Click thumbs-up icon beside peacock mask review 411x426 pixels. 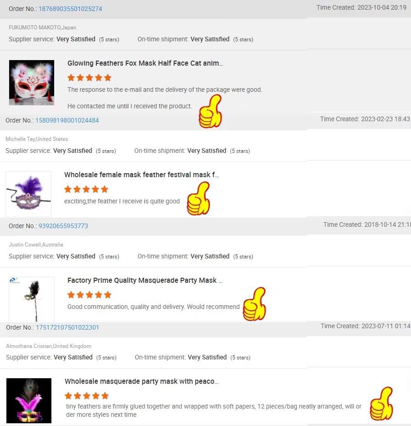pos(381,404)
